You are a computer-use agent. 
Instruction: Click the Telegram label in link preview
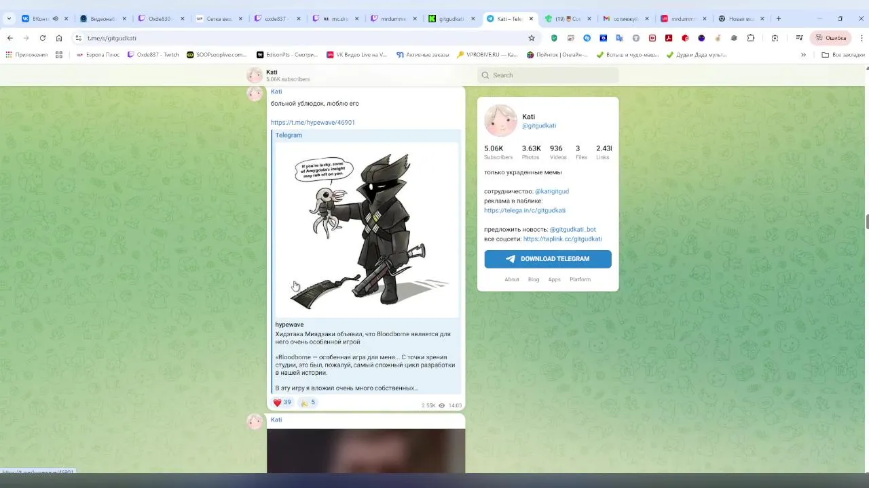click(x=289, y=135)
